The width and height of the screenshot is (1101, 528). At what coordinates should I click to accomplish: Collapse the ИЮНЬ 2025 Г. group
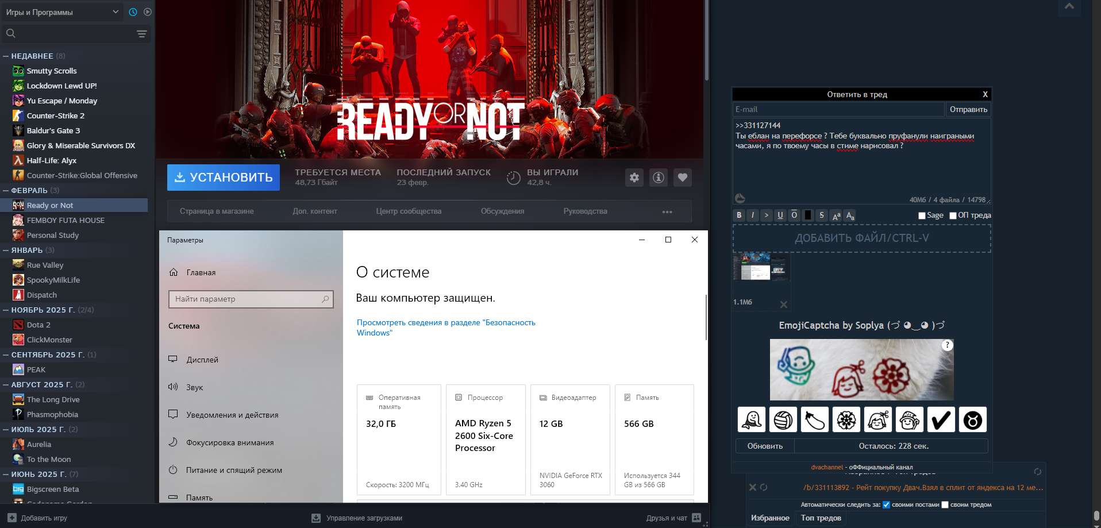6,475
